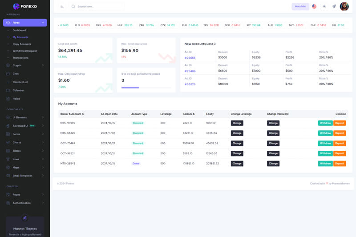This screenshot has height=237, width=356.
Task: Click the Balance $ column header
Action: click(x=188, y=114)
